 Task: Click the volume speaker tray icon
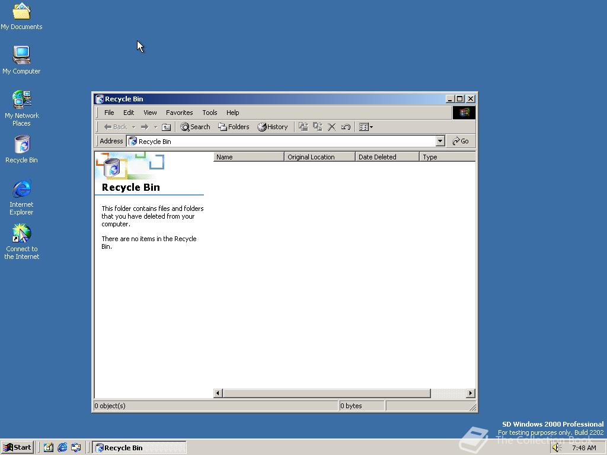tap(557, 448)
